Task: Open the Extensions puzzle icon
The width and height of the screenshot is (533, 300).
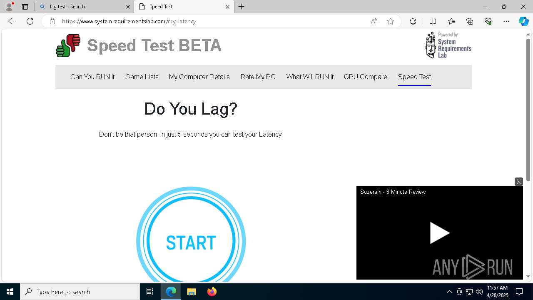Action: pos(413,21)
